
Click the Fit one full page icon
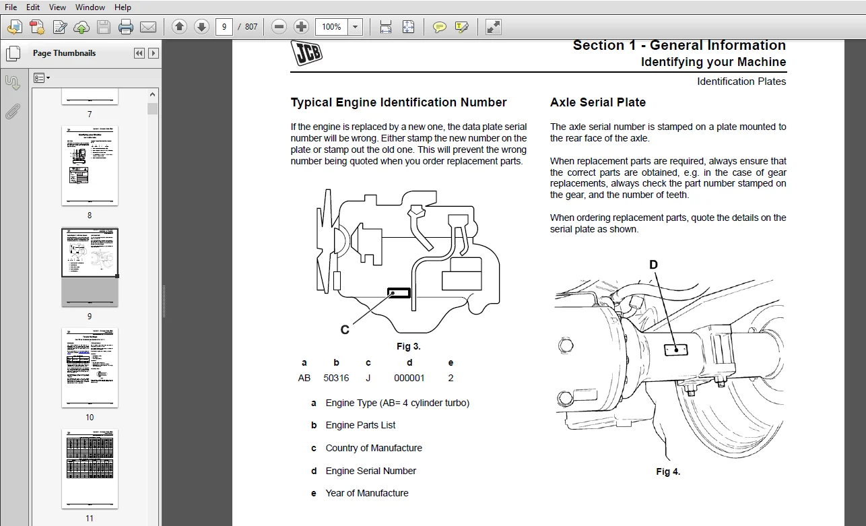[x=408, y=27]
